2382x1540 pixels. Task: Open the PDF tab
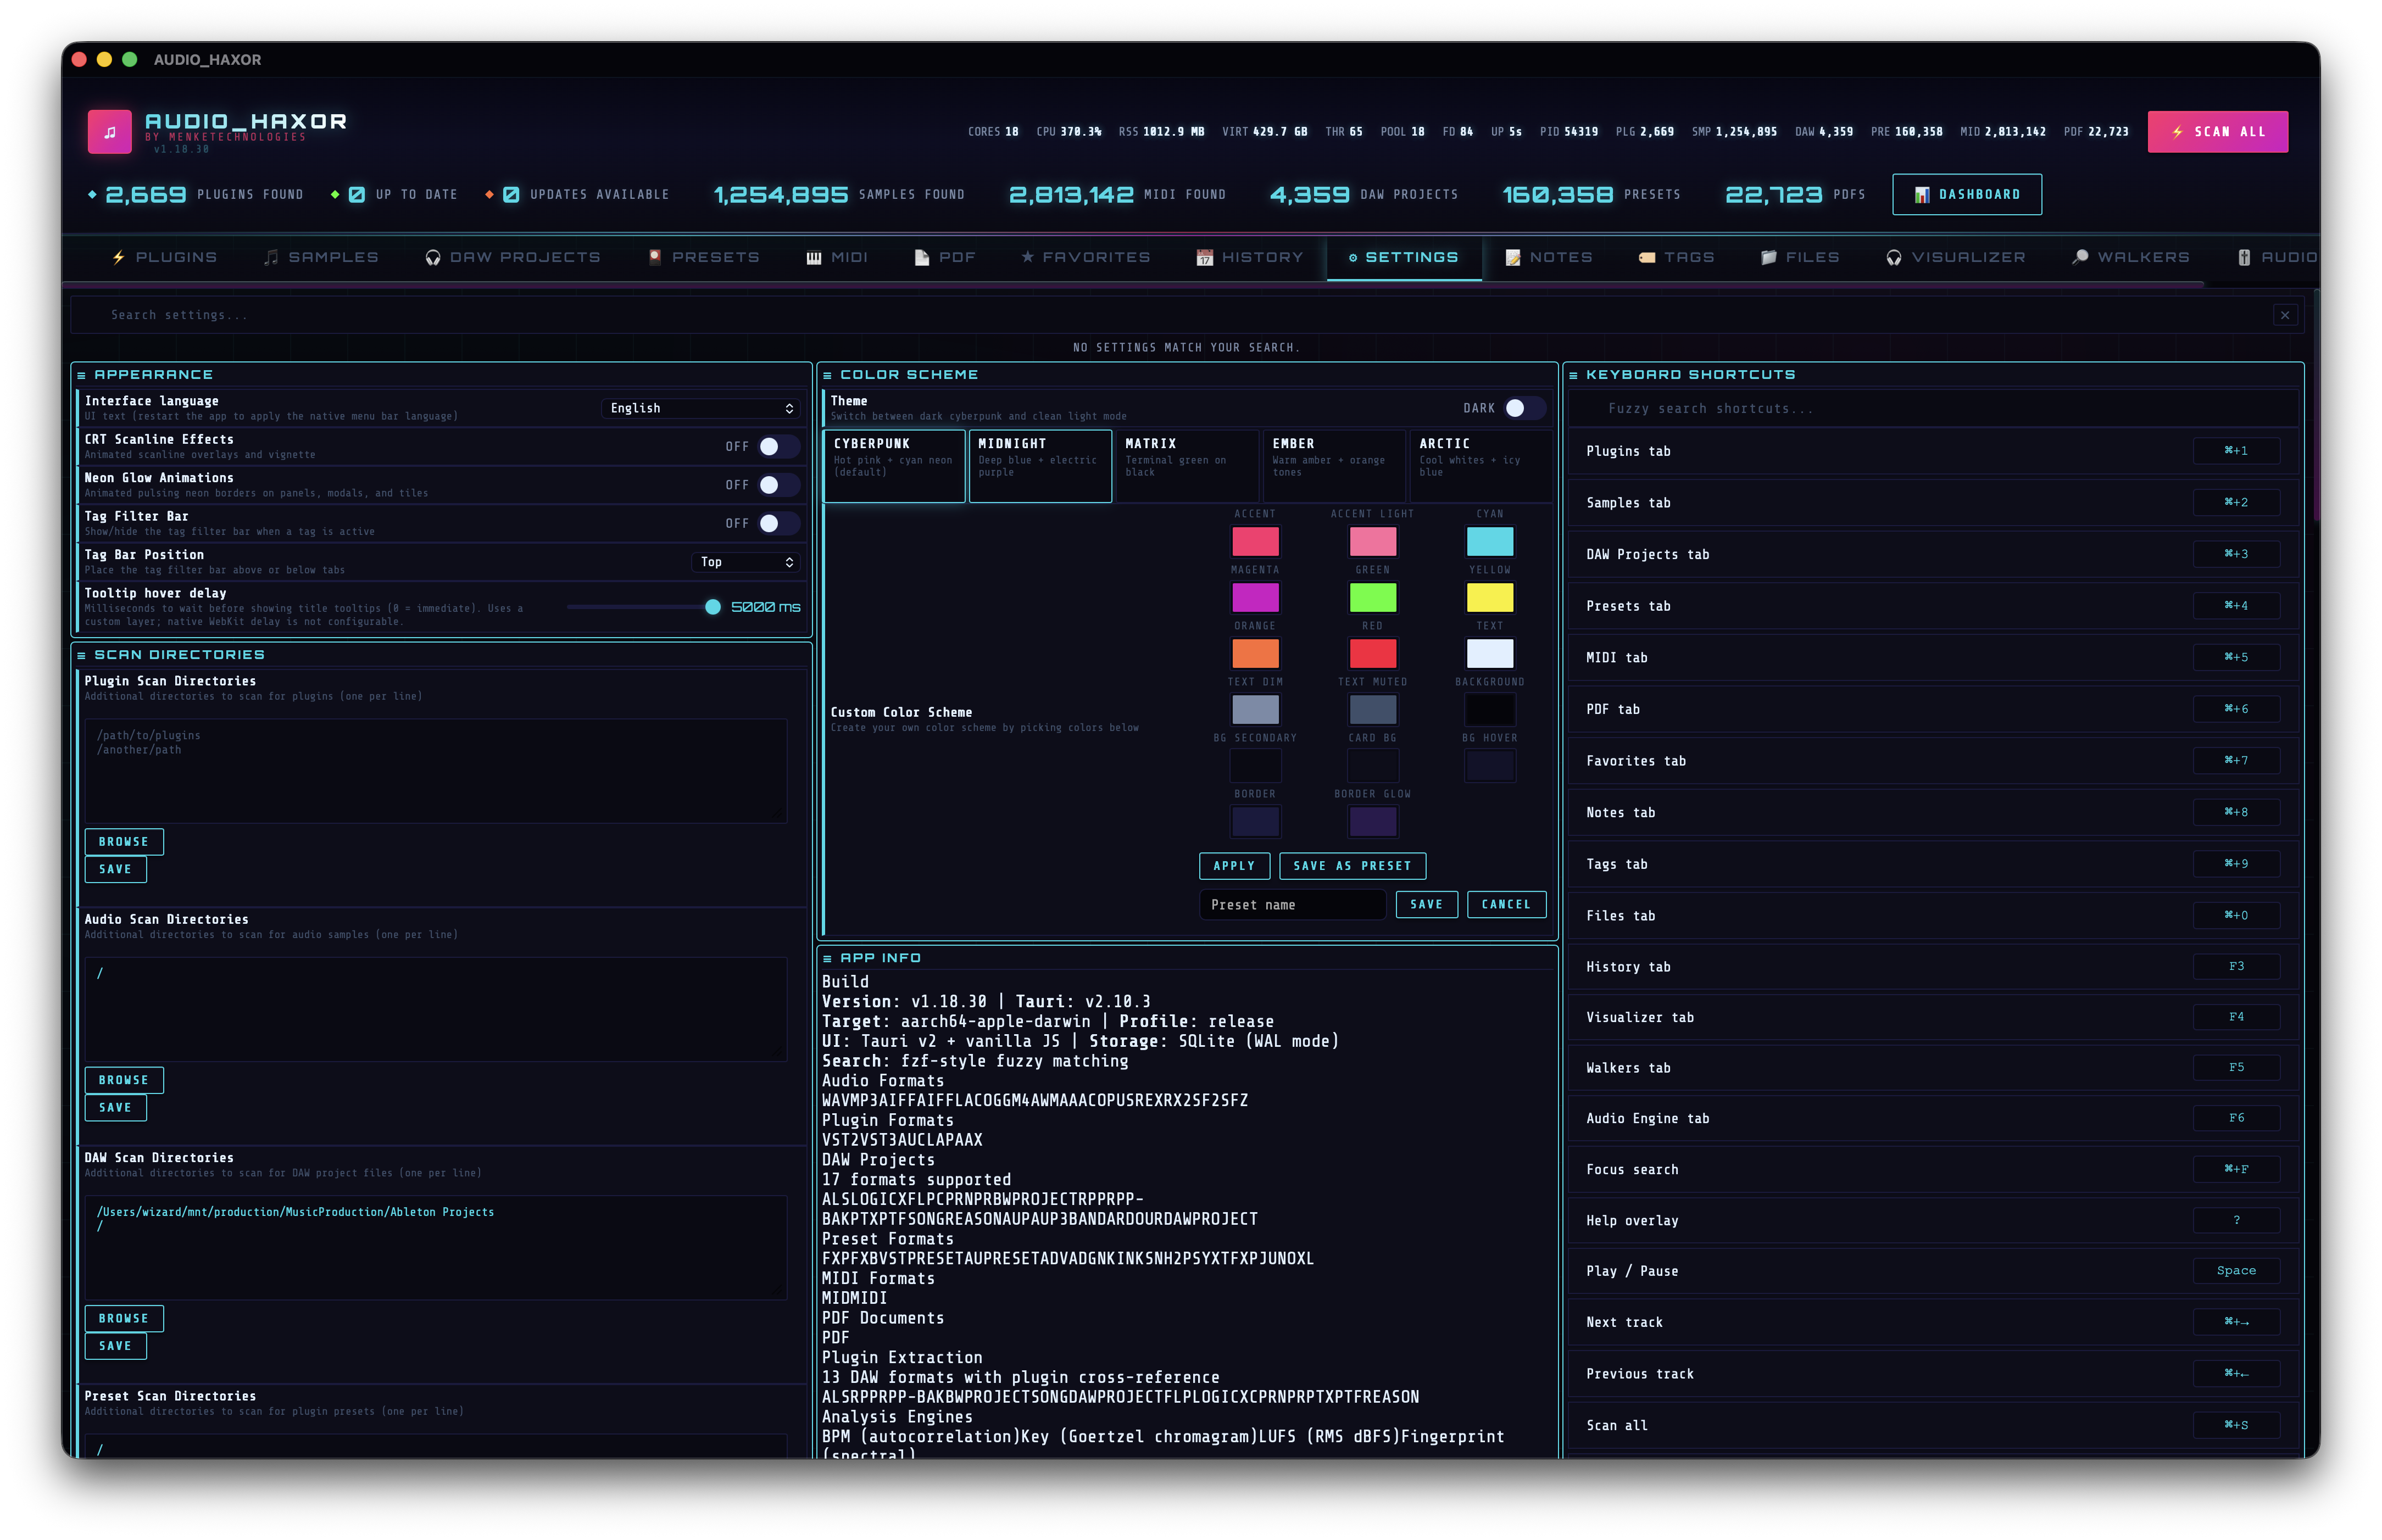coord(945,257)
